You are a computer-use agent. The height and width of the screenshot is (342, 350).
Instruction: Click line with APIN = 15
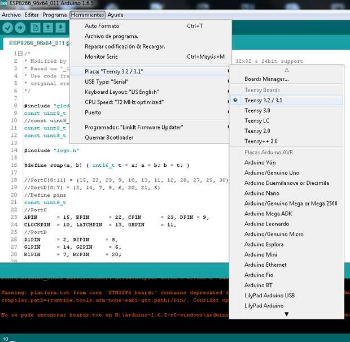116,217
